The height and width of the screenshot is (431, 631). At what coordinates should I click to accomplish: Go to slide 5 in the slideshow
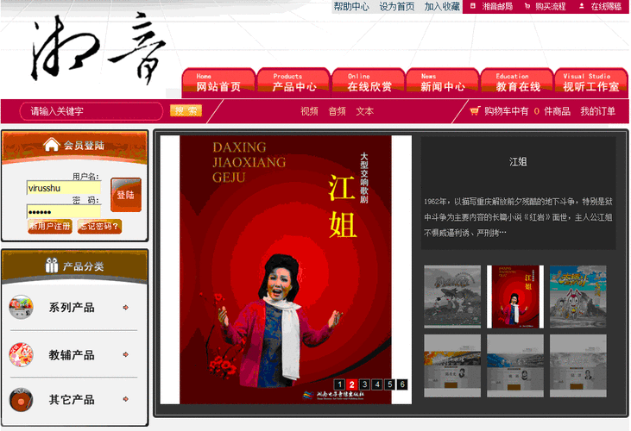pos(389,384)
